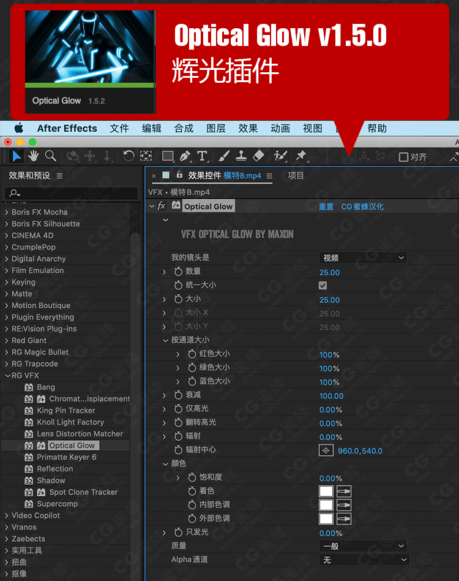The height and width of the screenshot is (581, 459).
Task: Collapse the 按通道大小 group
Action: [165, 341]
